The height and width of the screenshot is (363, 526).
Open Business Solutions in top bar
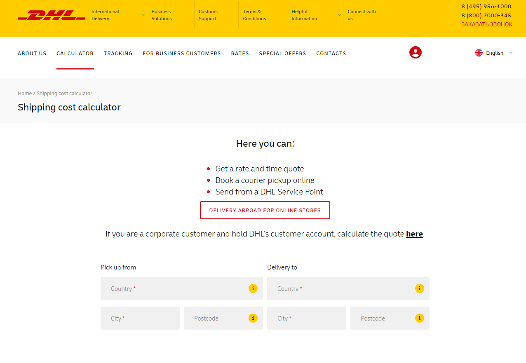[x=162, y=15]
